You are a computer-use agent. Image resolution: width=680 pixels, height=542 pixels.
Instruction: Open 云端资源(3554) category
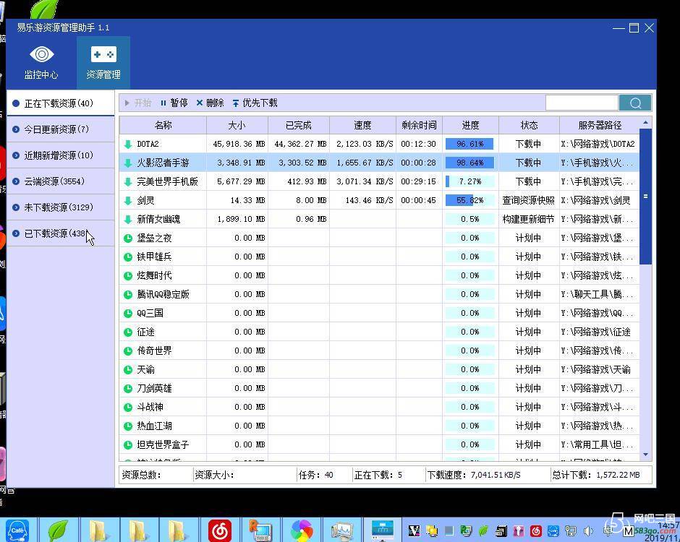(61, 181)
